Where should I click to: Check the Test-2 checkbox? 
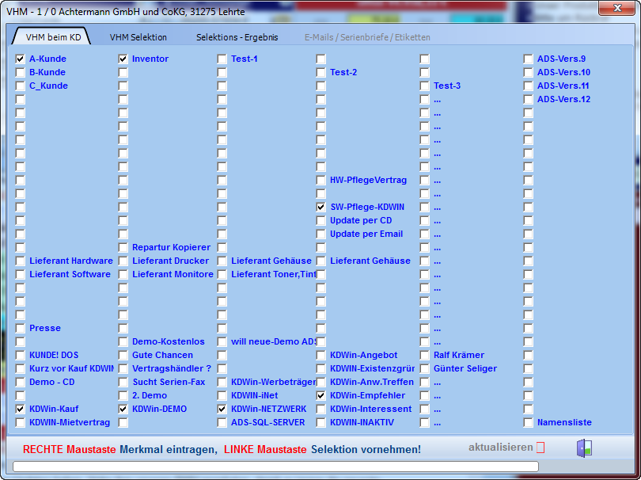[321, 72]
